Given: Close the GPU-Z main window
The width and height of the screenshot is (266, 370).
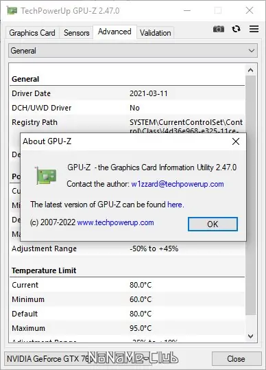Looking at the screenshot, I should [x=250, y=10].
